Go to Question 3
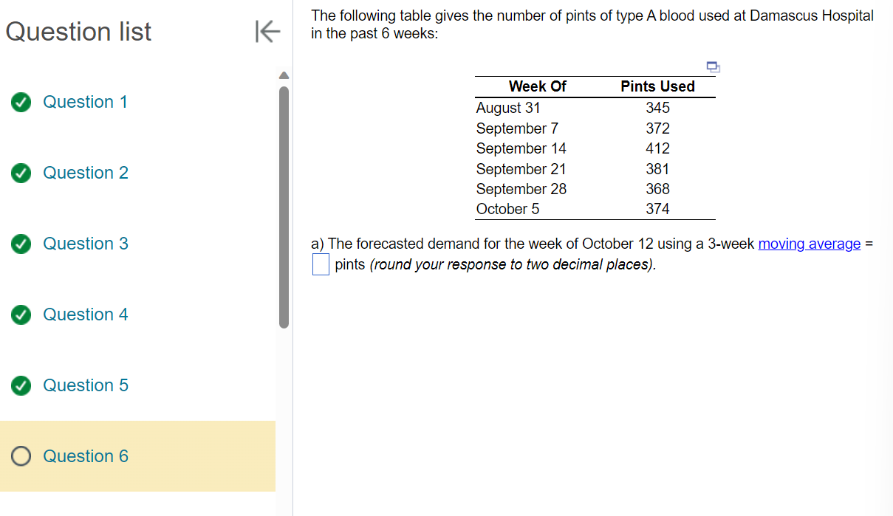 (x=85, y=244)
